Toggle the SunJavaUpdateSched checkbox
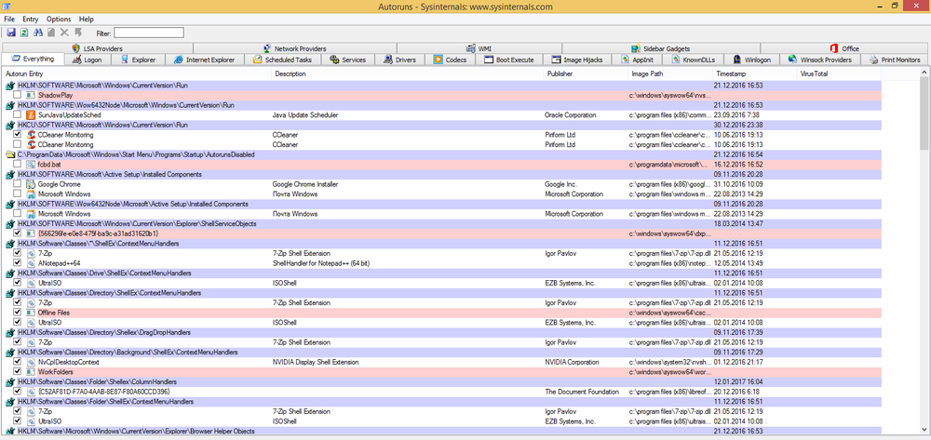 [18, 115]
